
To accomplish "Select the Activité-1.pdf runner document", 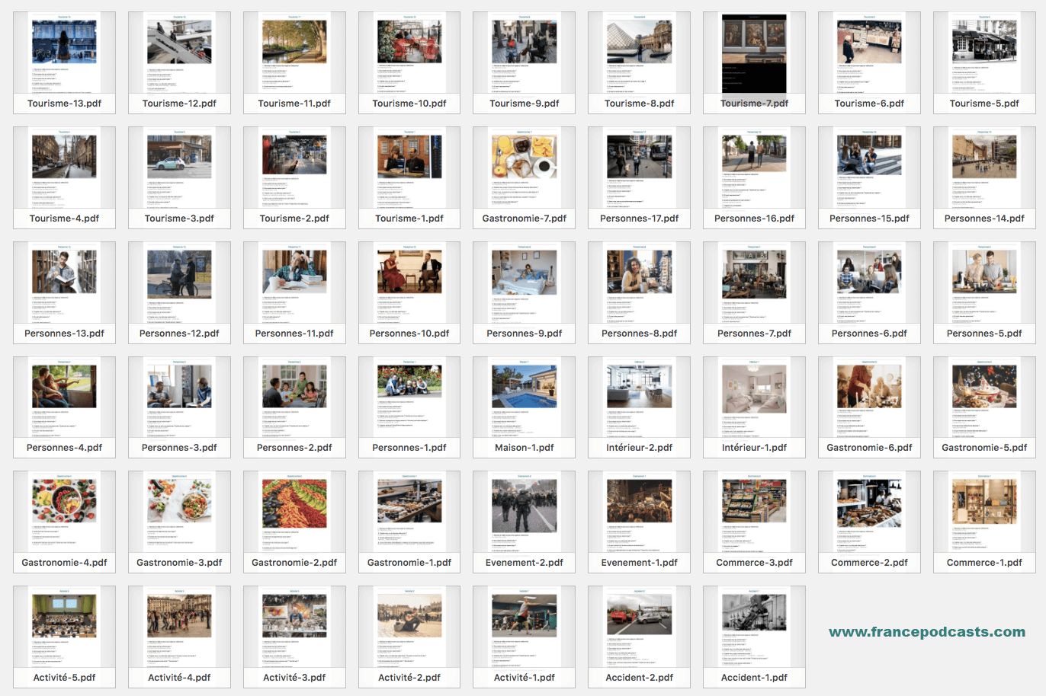I will [524, 627].
